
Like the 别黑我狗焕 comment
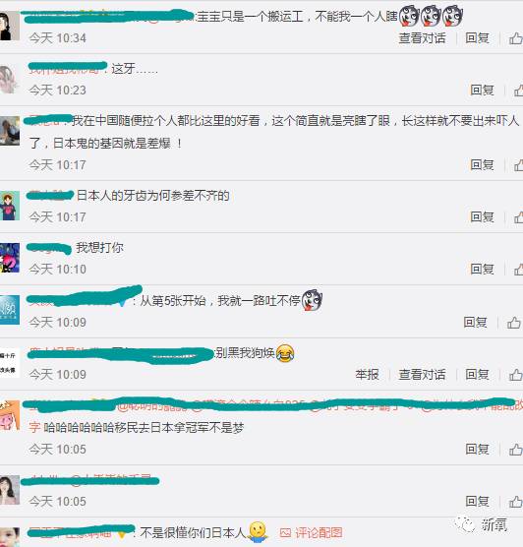(516, 375)
